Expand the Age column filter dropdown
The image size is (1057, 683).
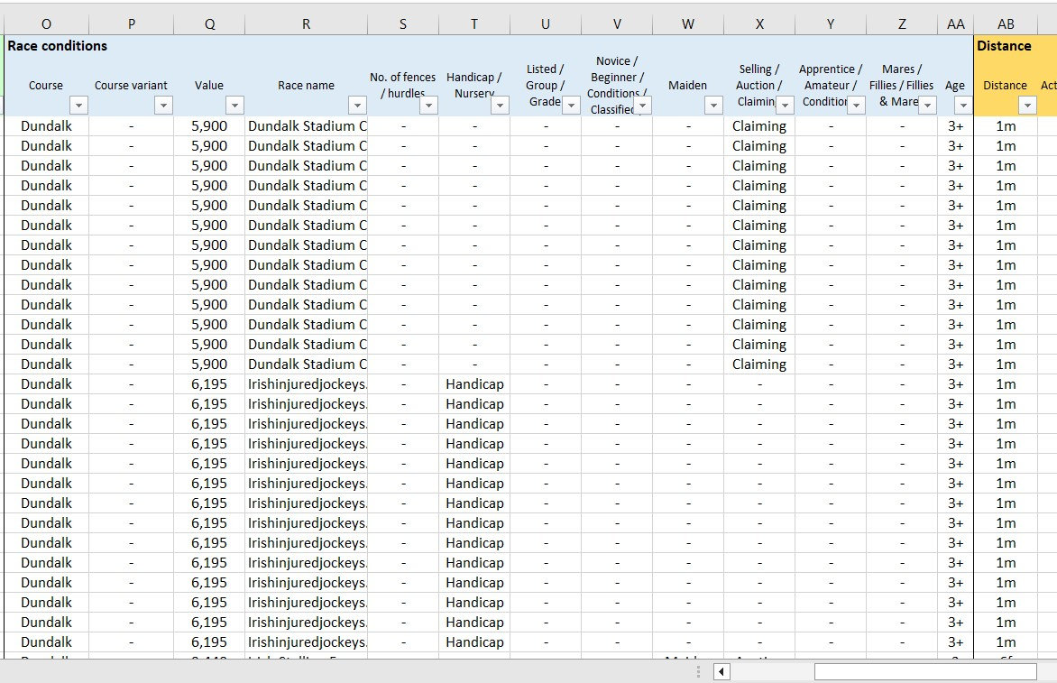(x=963, y=105)
